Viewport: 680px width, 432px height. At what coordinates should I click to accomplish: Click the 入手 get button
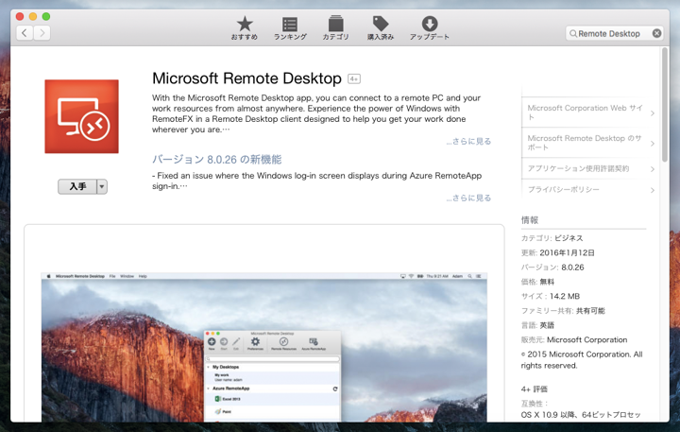tap(77, 186)
